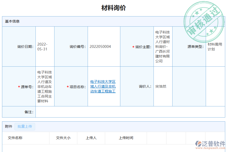Click the 上传时间 column header
Image resolution: width=228 pixels, height=152 pixels.
click(x=126, y=138)
